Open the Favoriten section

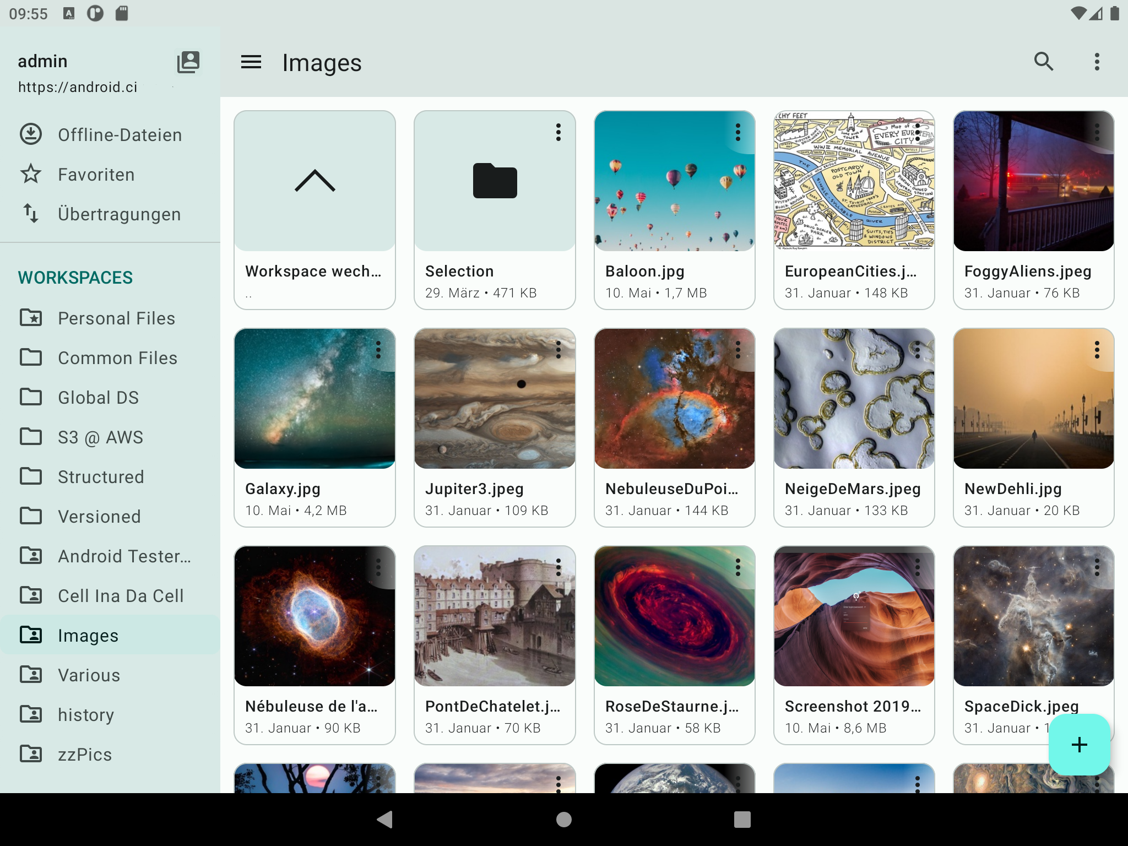point(110,174)
